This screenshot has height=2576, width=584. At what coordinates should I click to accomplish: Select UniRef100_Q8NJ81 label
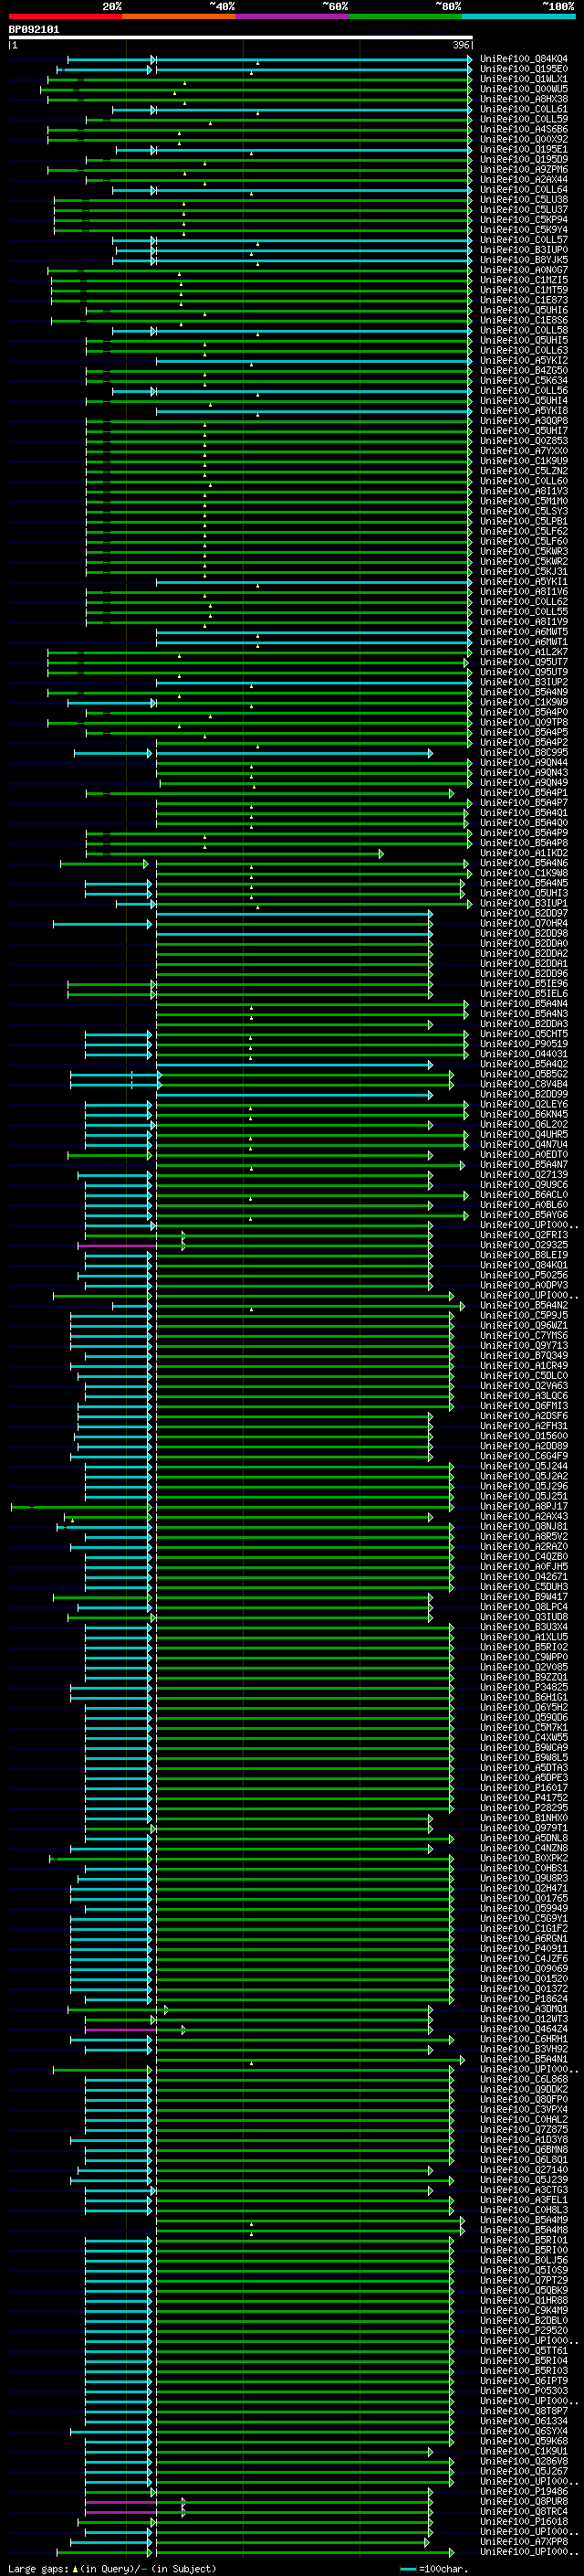pyautogui.click(x=524, y=1527)
